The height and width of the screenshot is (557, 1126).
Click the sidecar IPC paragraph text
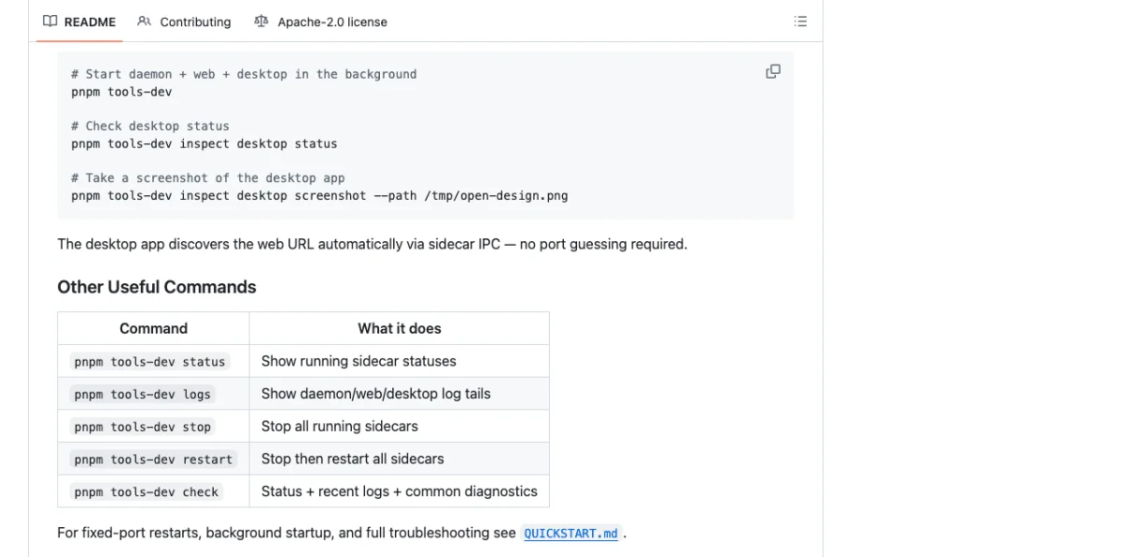[x=373, y=244]
